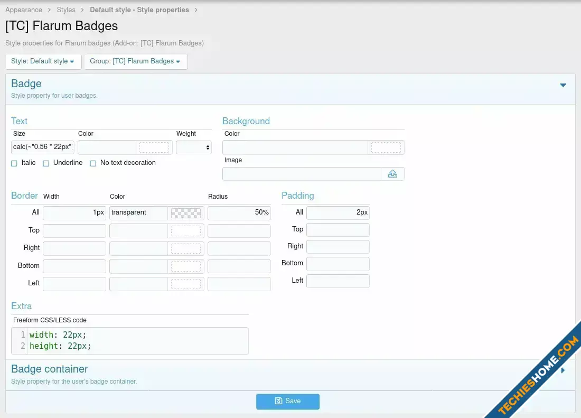Click the Badge section heading
The height and width of the screenshot is (418, 581).
[x=26, y=83]
